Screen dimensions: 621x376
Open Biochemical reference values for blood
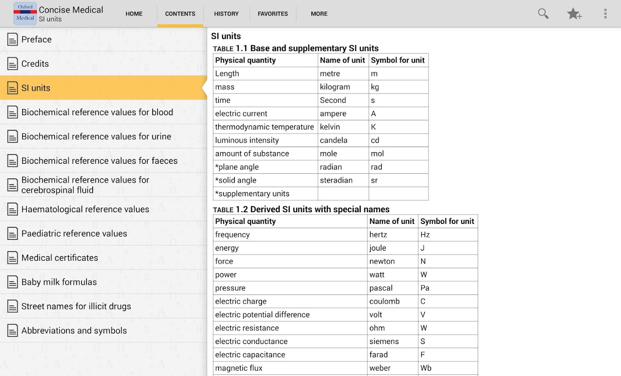coord(97,112)
